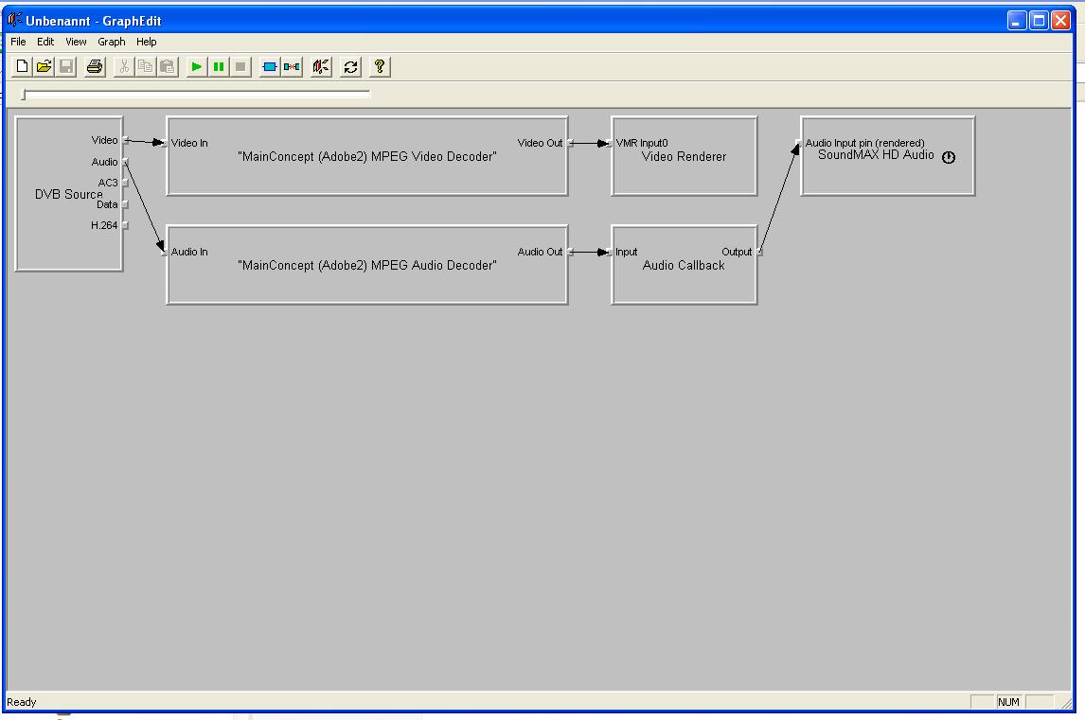Print the graph with printer icon
This screenshot has height=720, width=1085.
(94, 66)
